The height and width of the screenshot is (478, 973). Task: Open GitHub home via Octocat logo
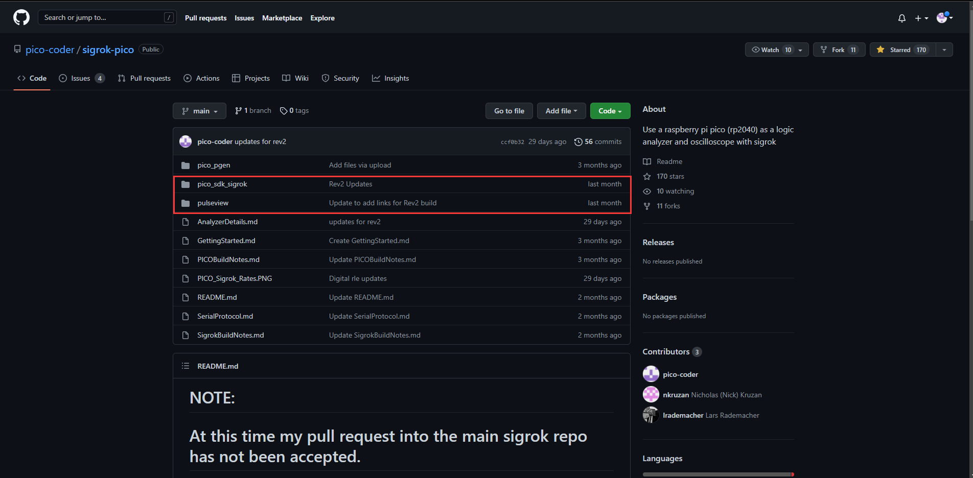(21, 18)
